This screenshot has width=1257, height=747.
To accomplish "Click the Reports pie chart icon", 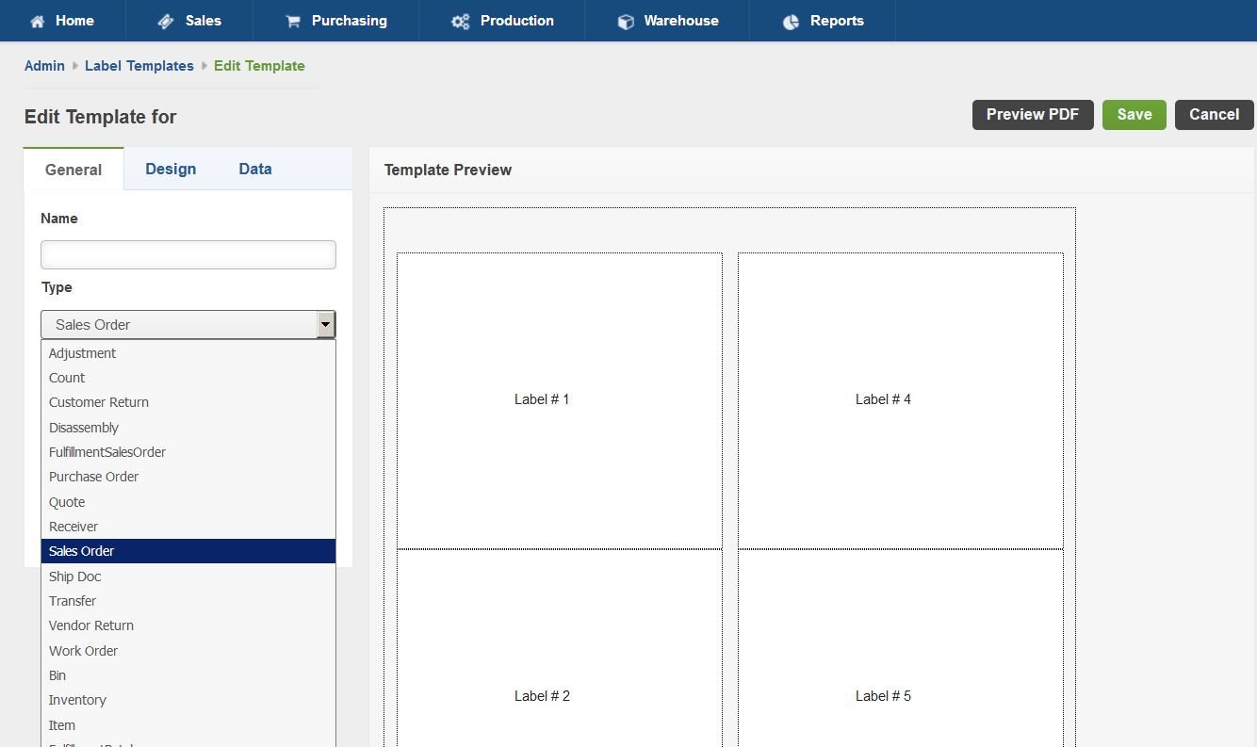I will click(791, 21).
